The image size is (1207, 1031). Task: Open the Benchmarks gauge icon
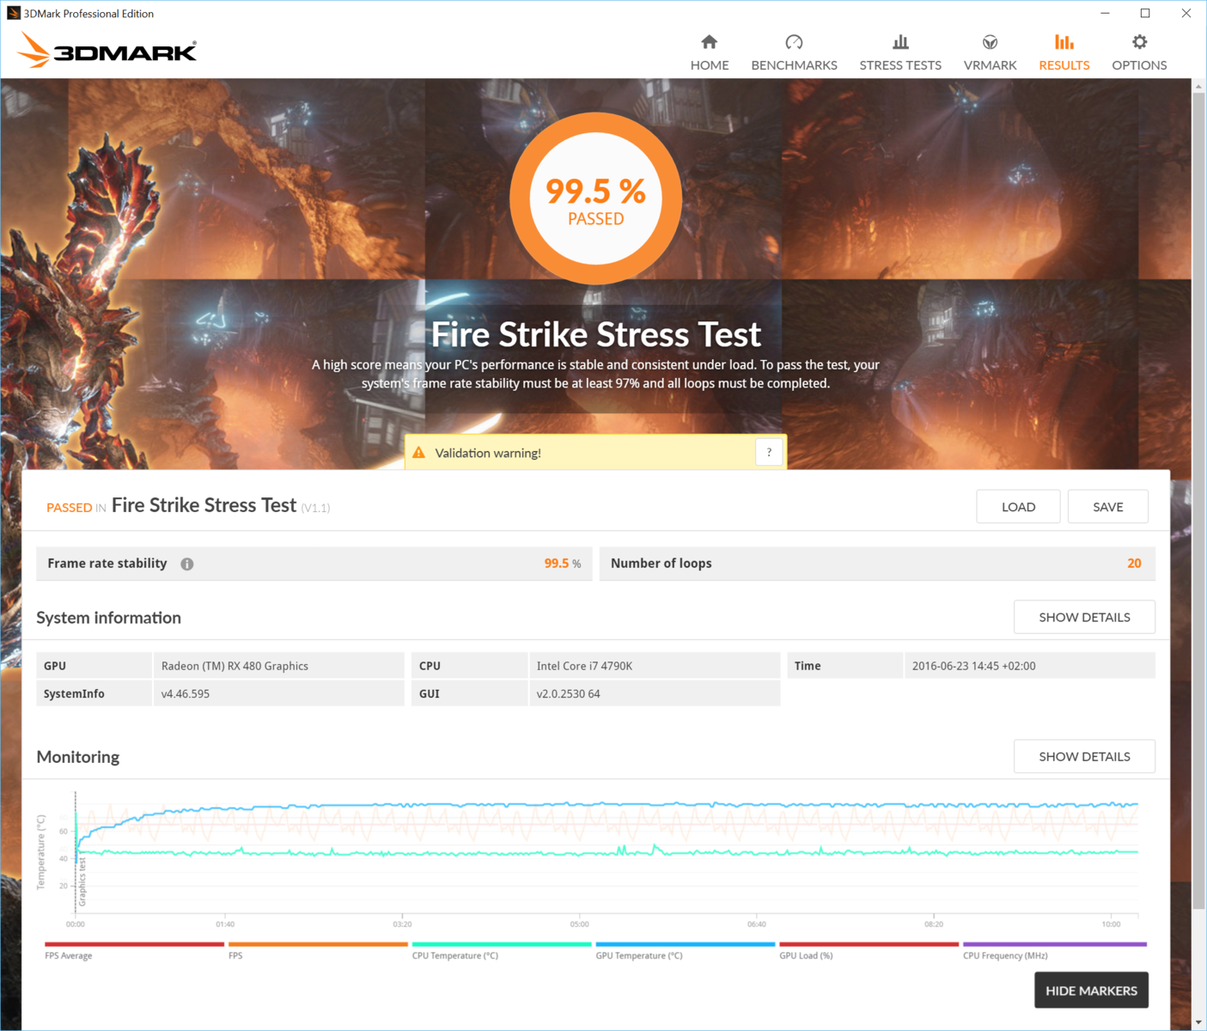point(794,42)
